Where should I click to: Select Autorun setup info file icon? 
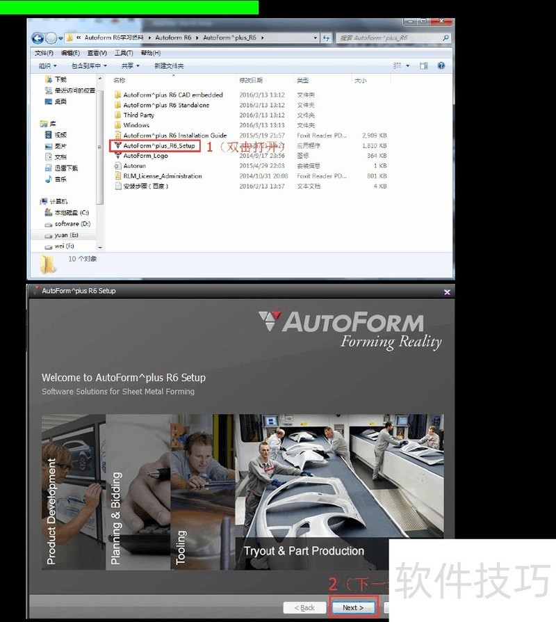coord(117,166)
